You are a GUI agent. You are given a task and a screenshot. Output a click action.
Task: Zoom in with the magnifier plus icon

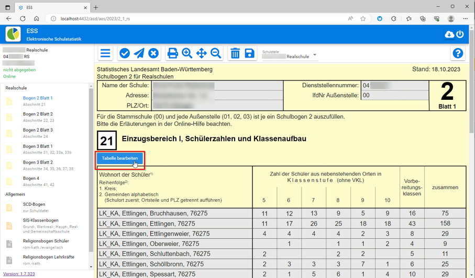coord(187,53)
